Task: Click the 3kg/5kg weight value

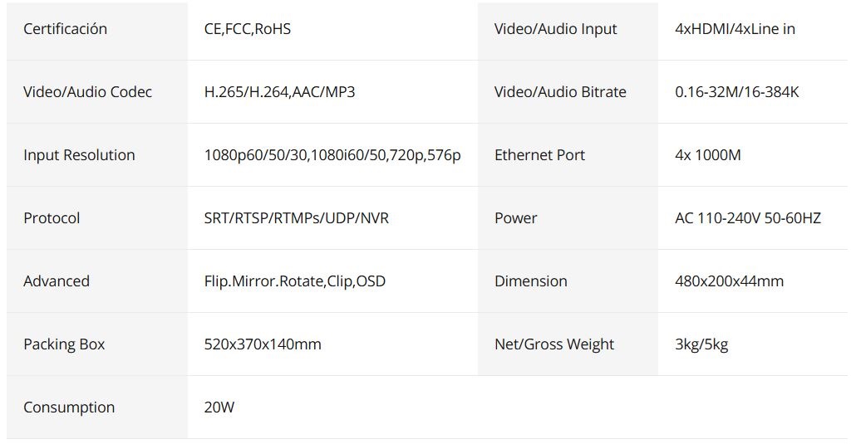Action: [x=701, y=344]
